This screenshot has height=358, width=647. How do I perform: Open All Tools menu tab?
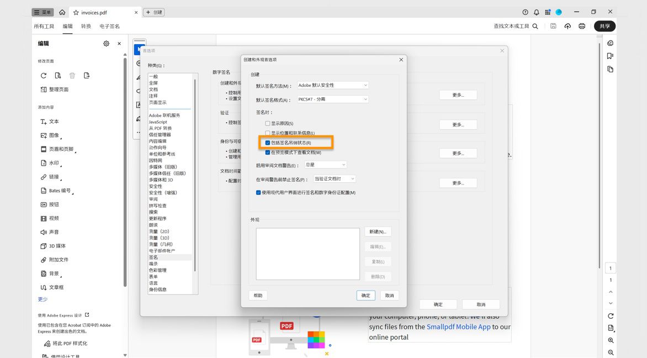click(x=44, y=26)
